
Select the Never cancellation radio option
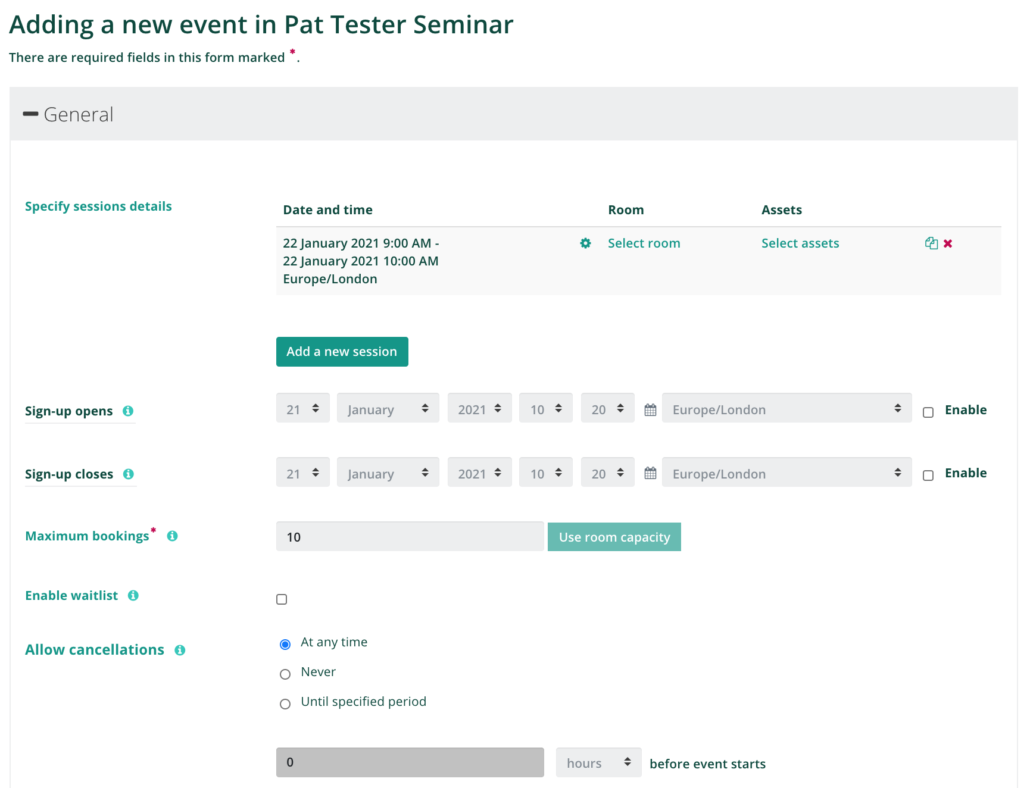coord(285,674)
